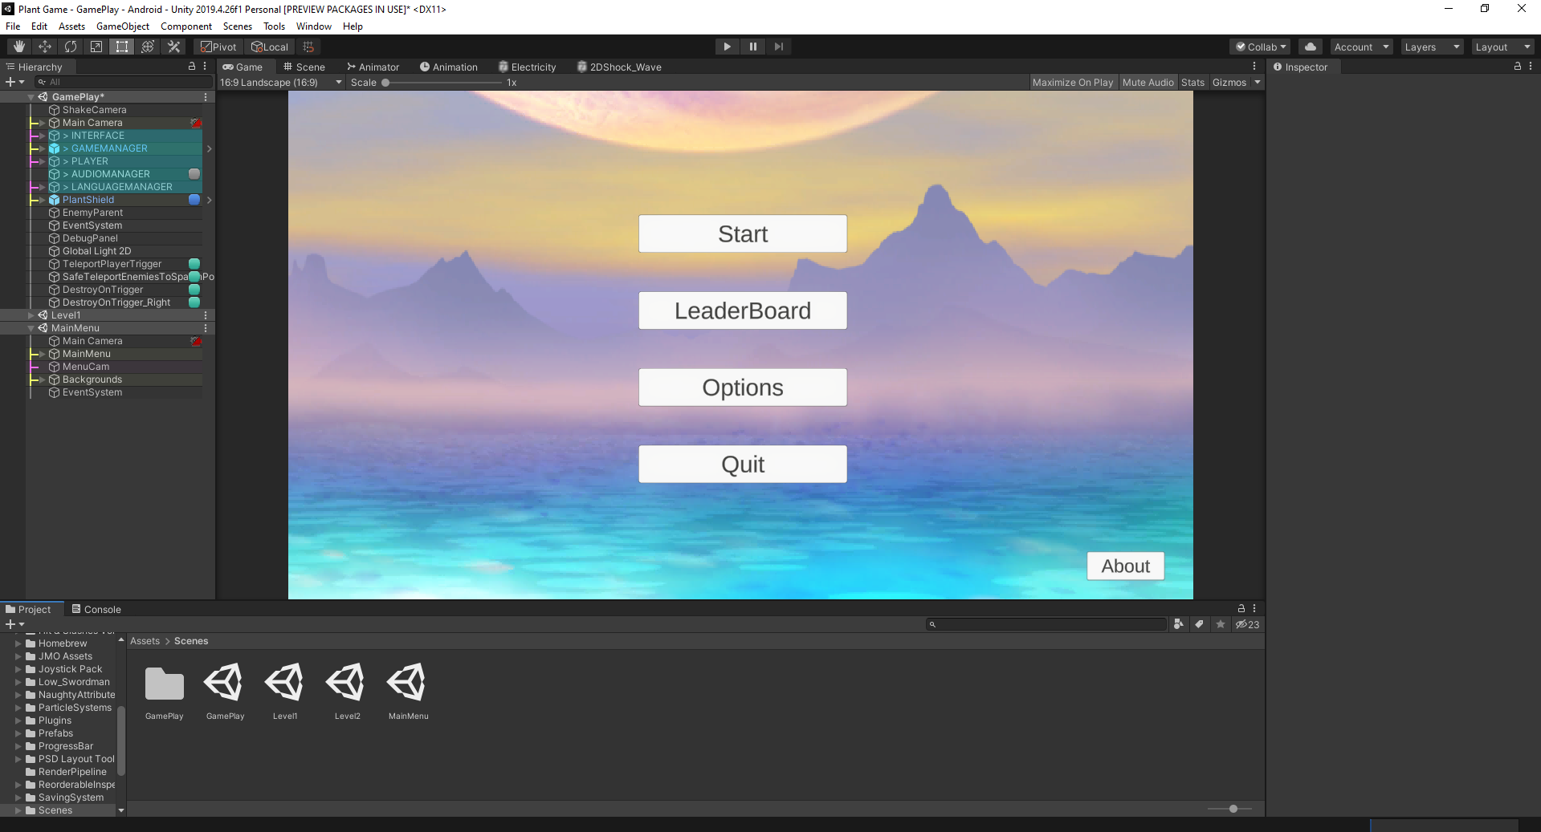Click the About button in Game view

[1125, 566]
